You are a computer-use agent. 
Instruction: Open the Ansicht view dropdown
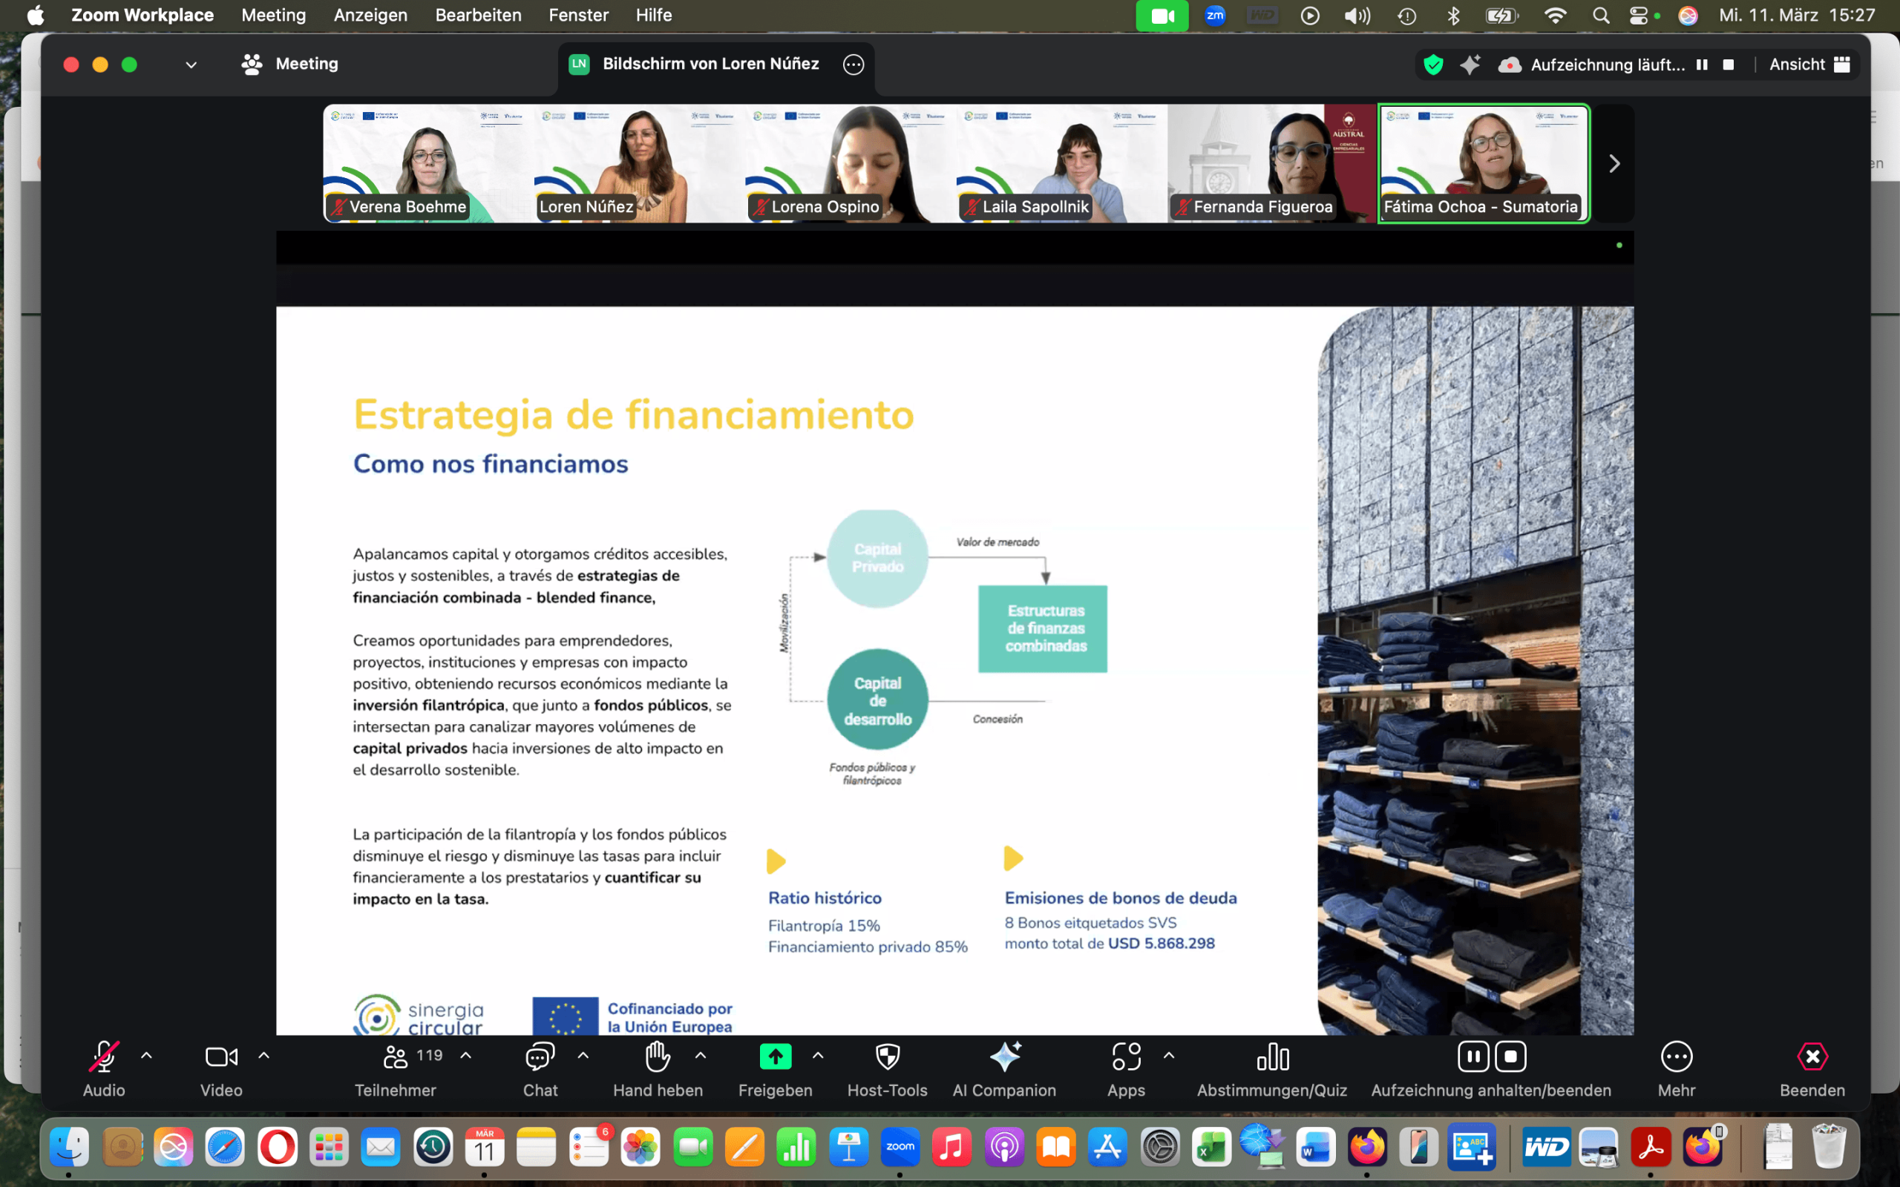tap(1809, 65)
